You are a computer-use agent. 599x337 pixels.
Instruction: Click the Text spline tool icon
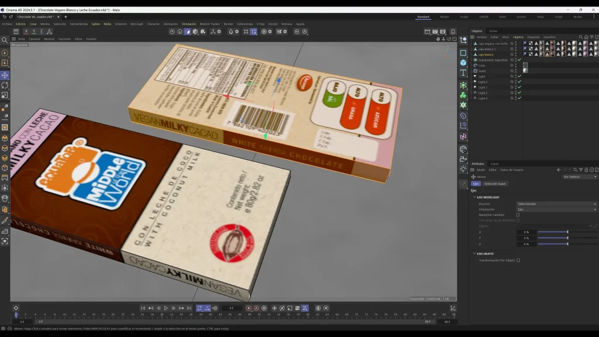(463, 73)
